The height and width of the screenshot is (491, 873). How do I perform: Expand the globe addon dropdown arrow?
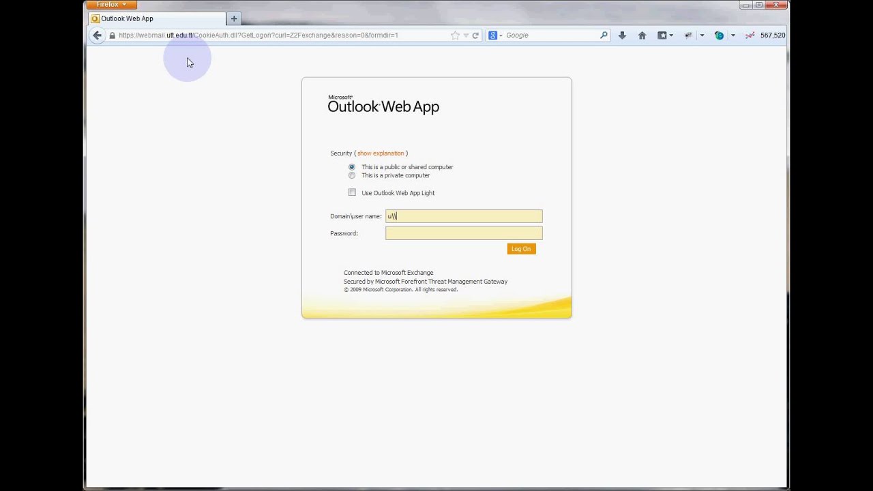[x=733, y=35]
